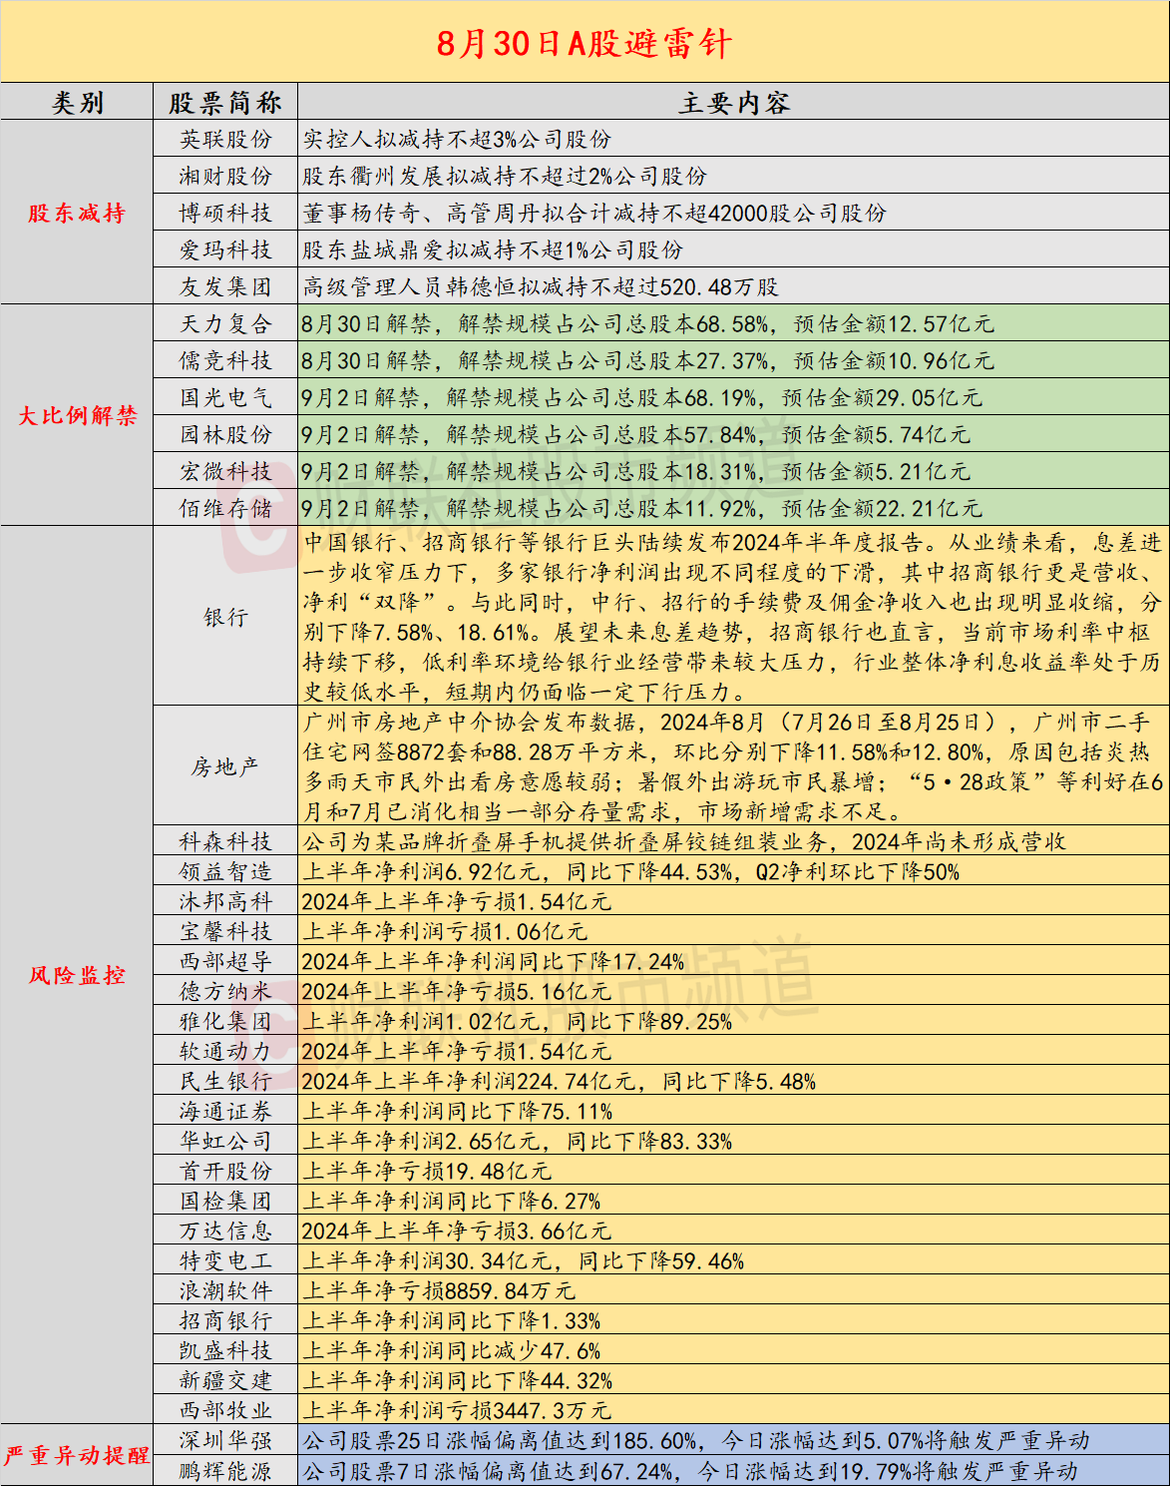Click content with 预估金额22.21亿元

tap(733, 508)
